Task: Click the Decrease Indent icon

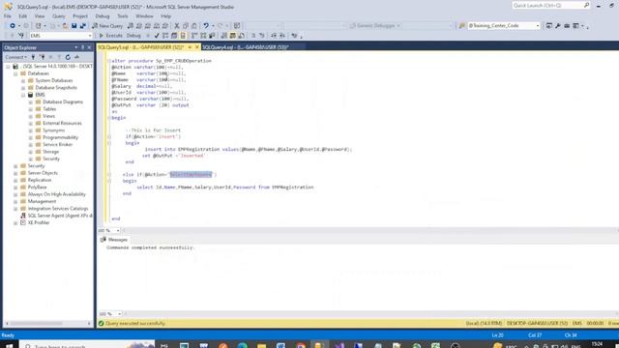Action: click(274, 36)
